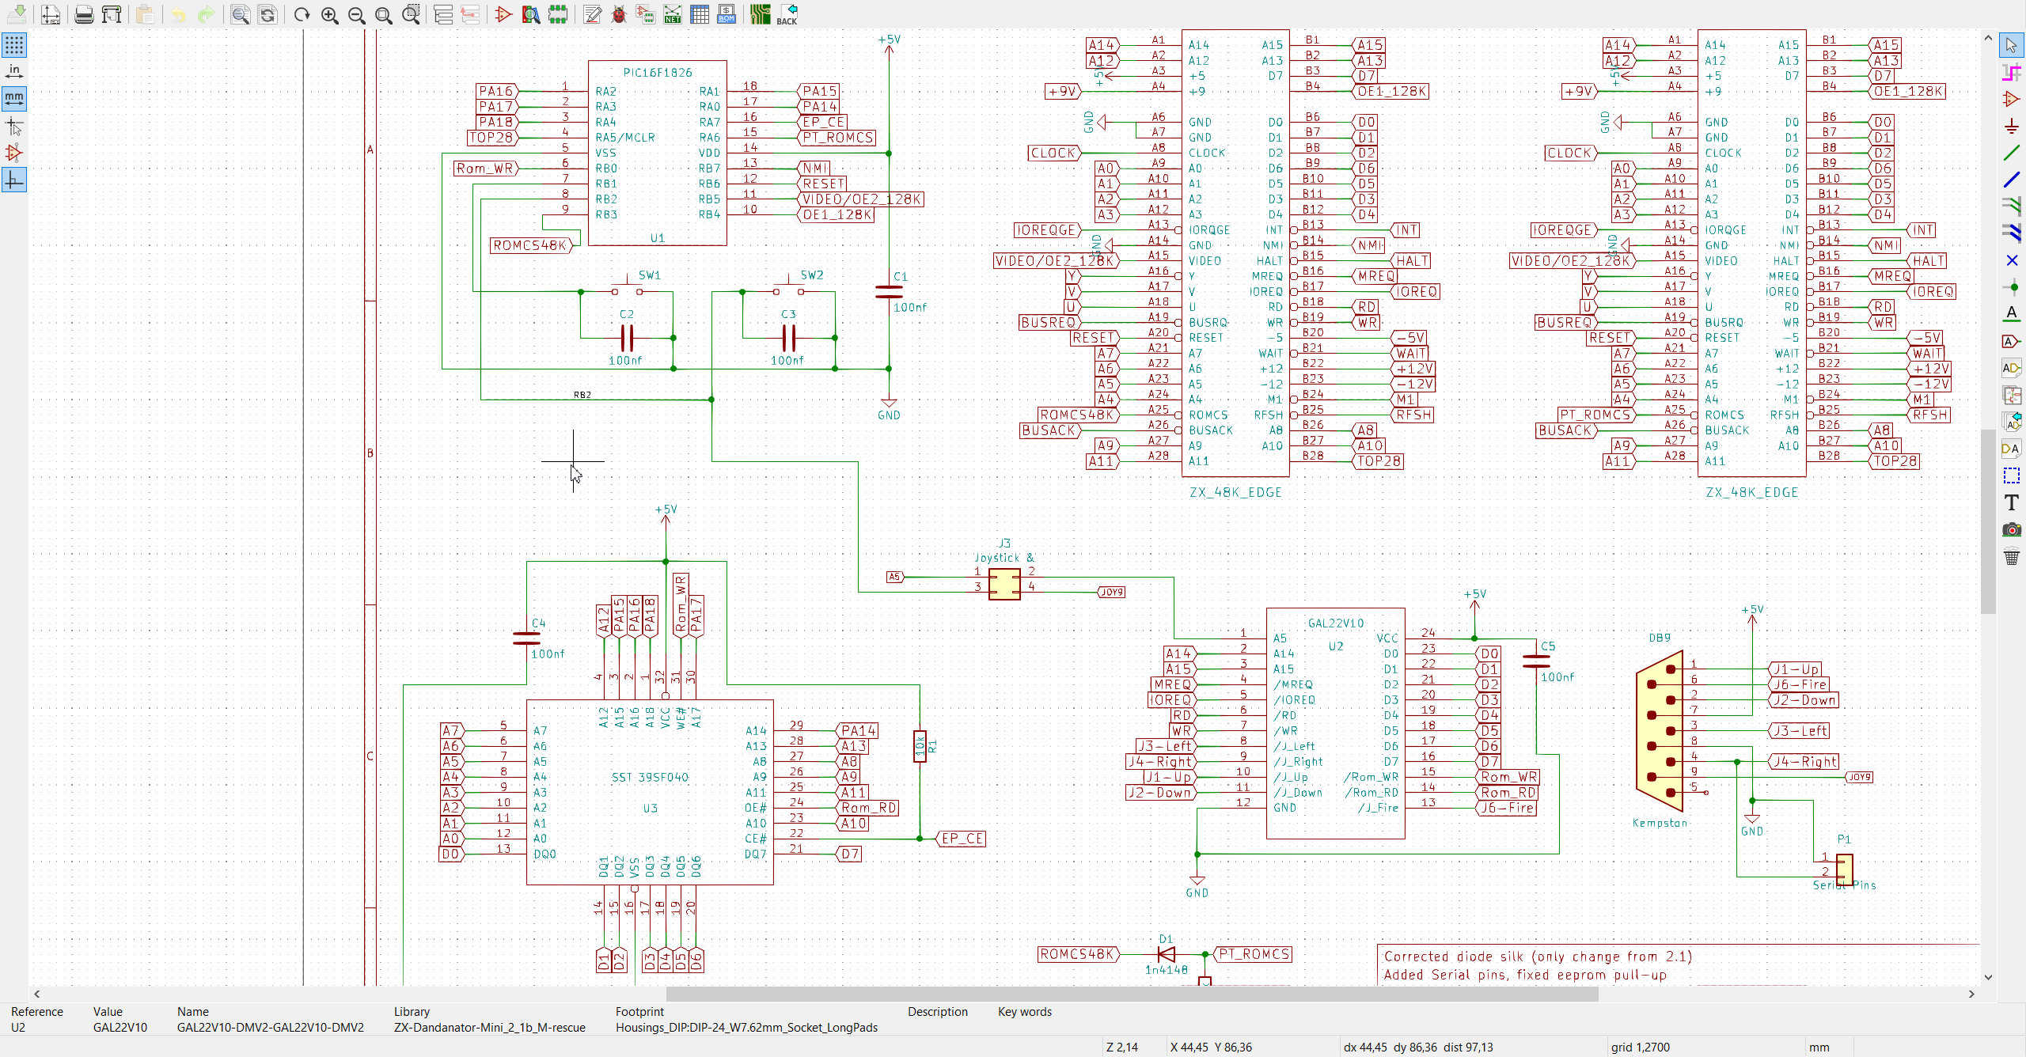Select add bitmap image tool

(x=2011, y=529)
